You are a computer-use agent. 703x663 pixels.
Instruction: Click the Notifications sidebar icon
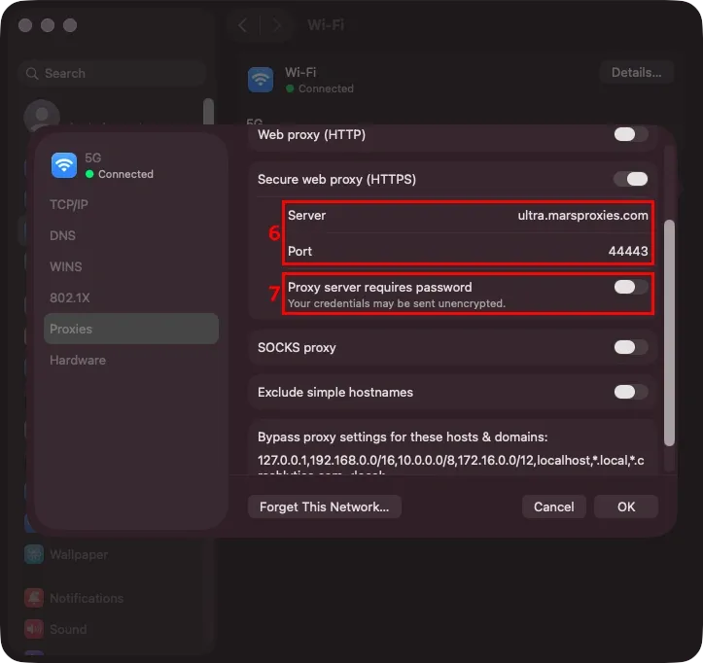[x=34, y=598]
